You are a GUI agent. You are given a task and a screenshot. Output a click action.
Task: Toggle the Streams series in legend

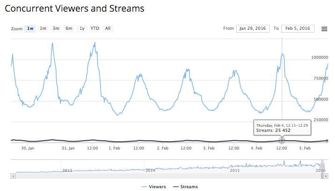(x=185, y=187)
